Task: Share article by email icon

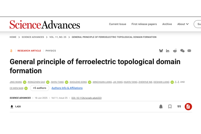Action: click(x=189, y=51)
